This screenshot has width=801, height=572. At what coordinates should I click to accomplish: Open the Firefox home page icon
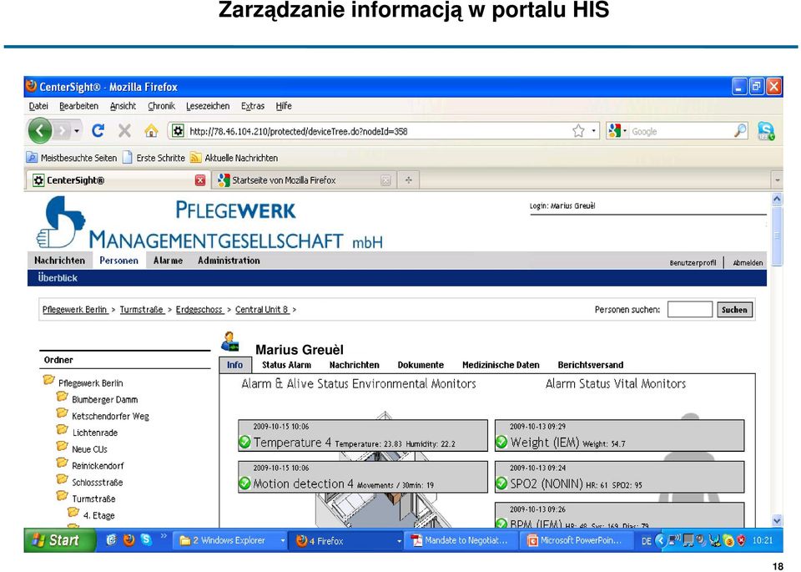tap(151, 131)
